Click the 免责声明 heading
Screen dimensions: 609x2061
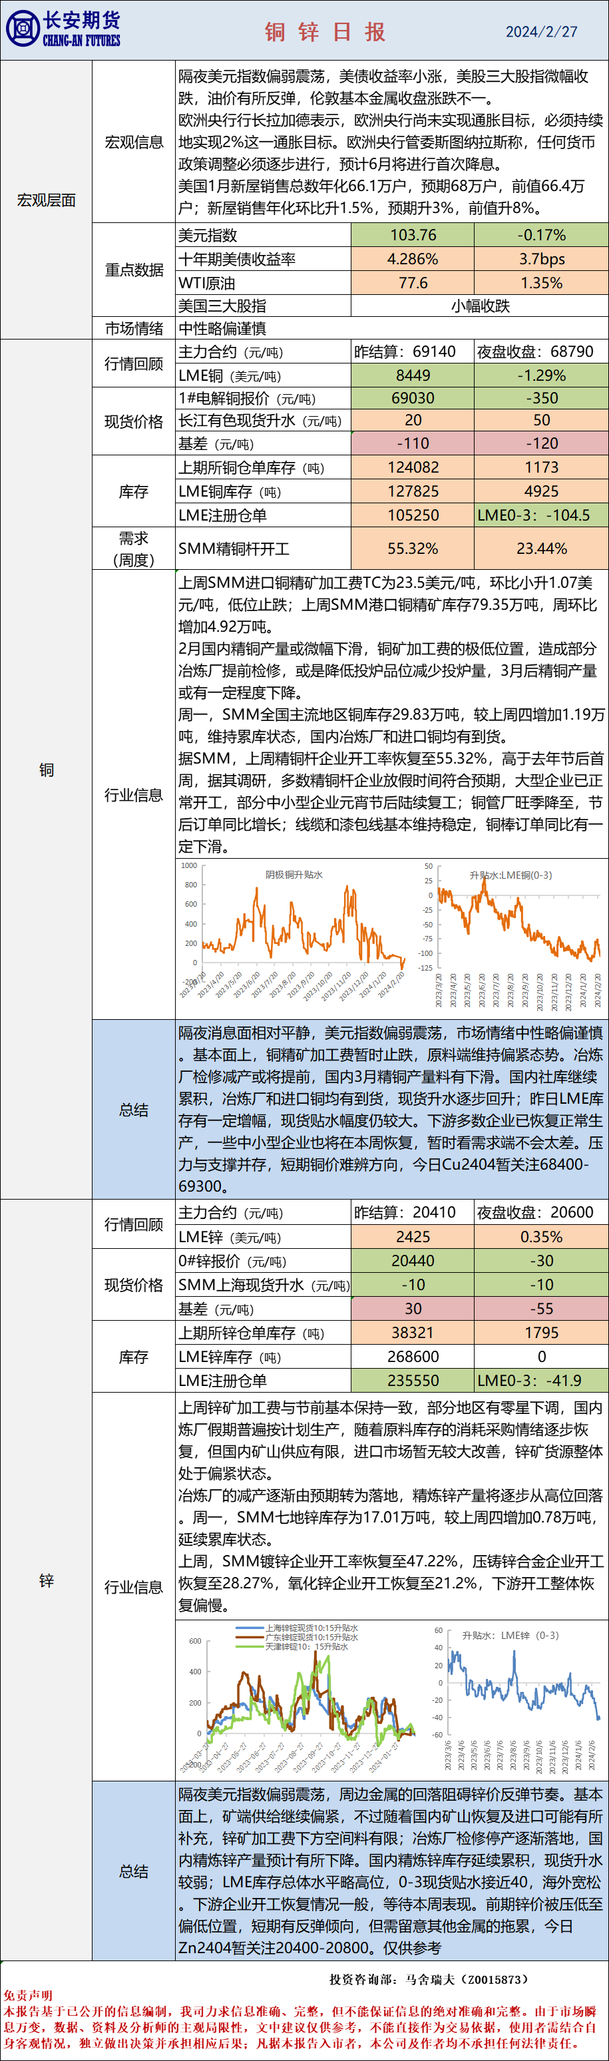(x=28, y=1995)
